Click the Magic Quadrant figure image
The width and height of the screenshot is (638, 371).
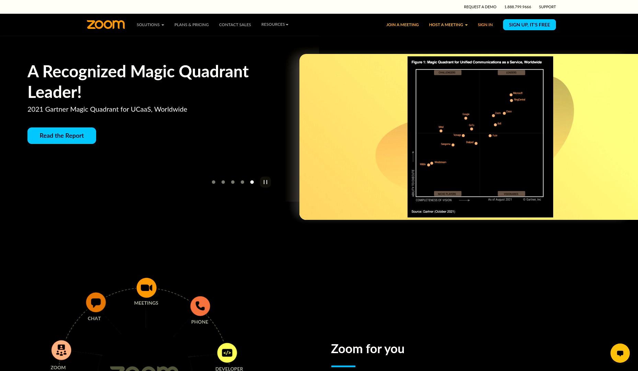click(x=480, y=137)
